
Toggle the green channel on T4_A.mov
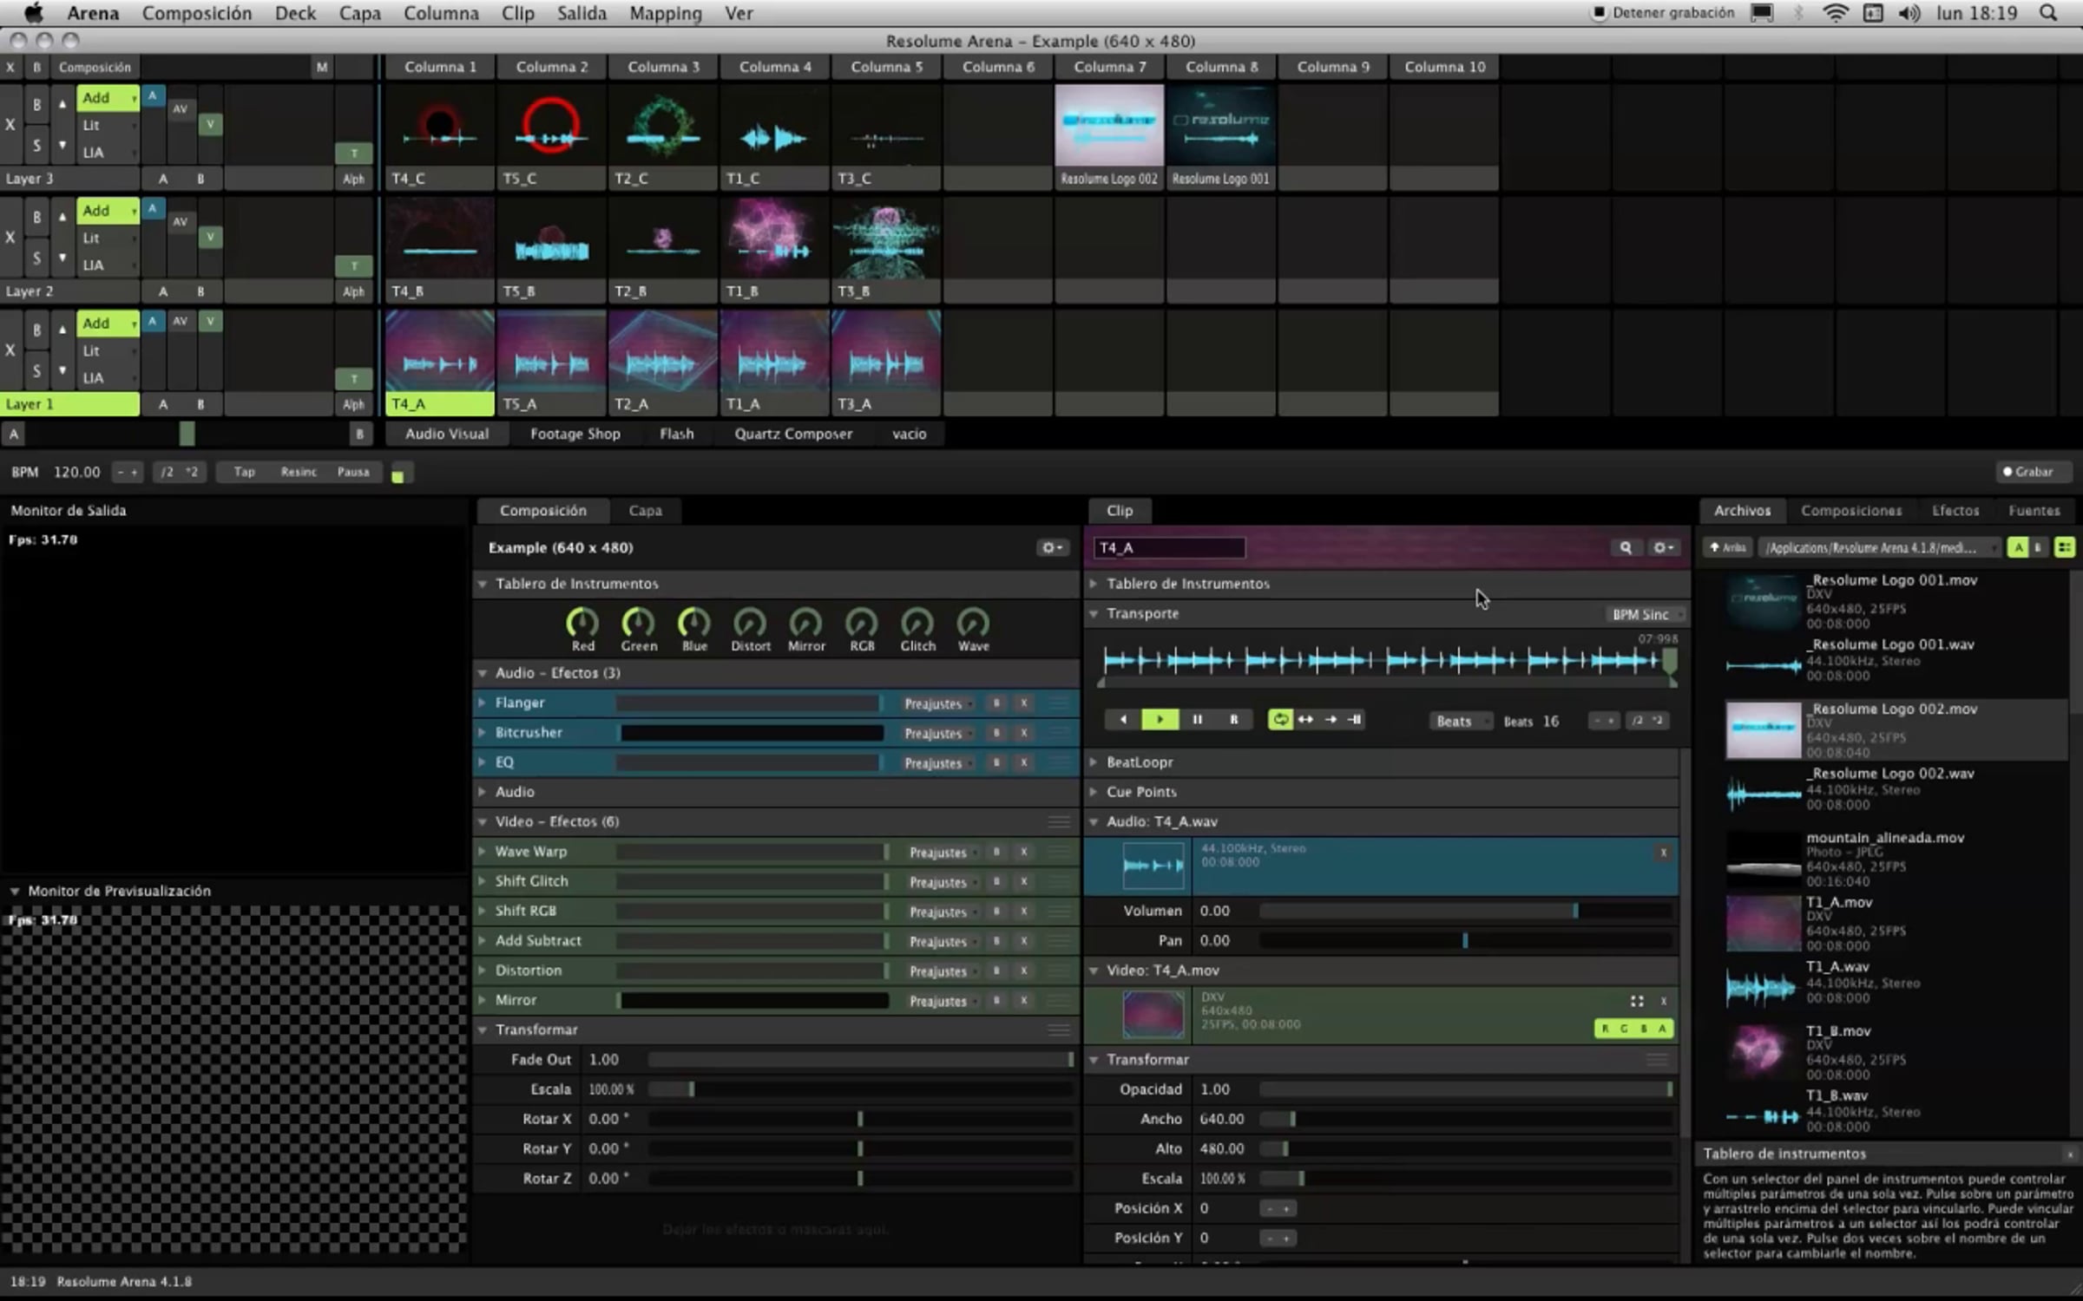[x=1625, y=1029]
